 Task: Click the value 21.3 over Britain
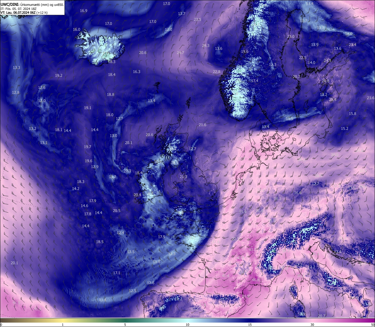coord(183,177)
